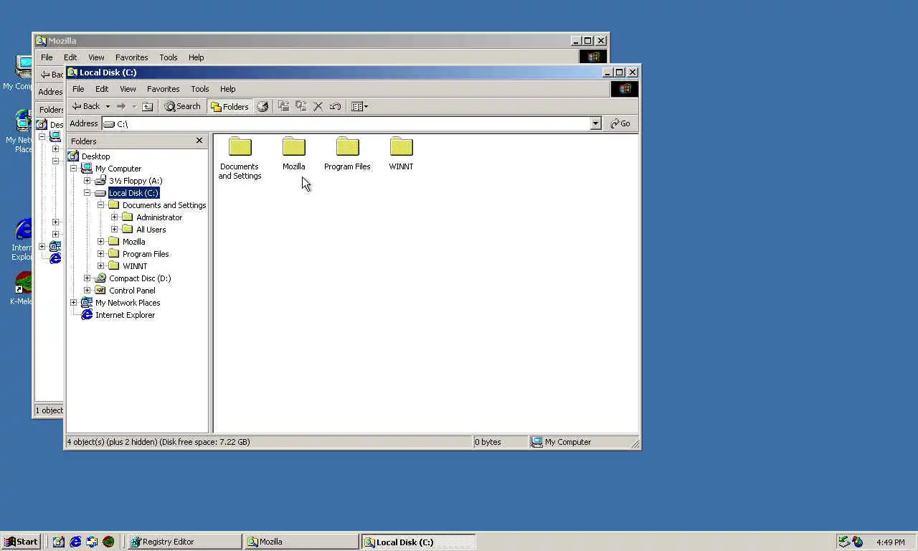Collapse Documents and Settings tree node
The height and width of the screenshot is (551, 918).
[100, 205]
